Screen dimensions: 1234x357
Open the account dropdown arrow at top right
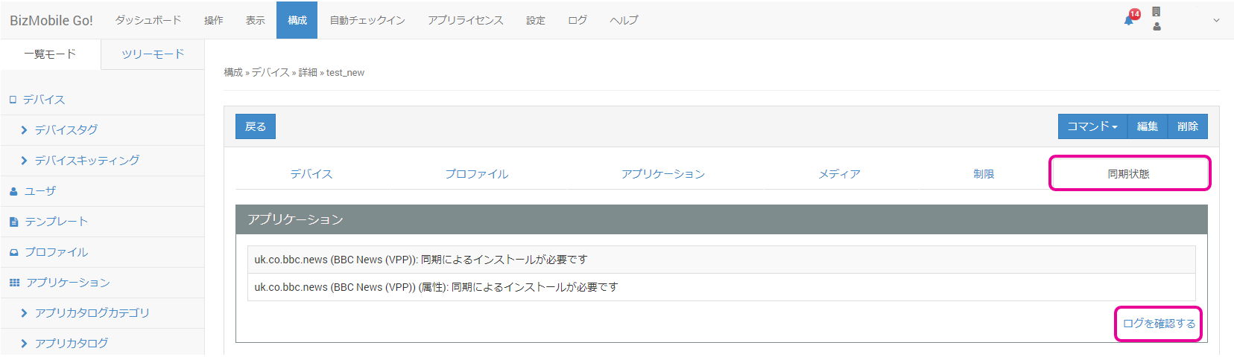[x=1216, y=20]
